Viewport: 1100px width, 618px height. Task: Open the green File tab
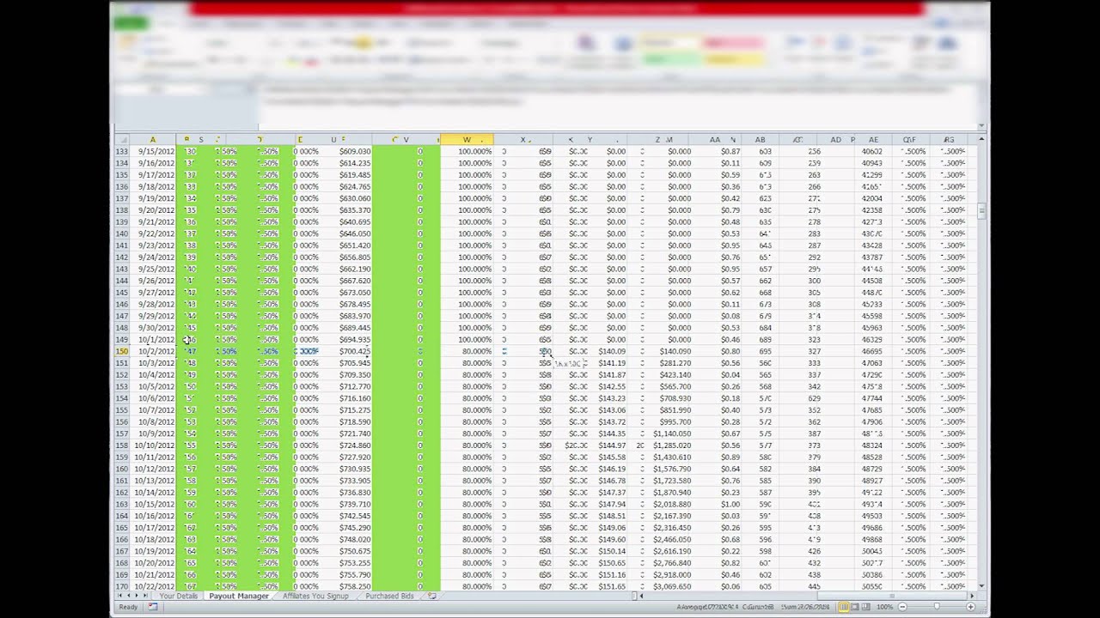coord(131,23)
